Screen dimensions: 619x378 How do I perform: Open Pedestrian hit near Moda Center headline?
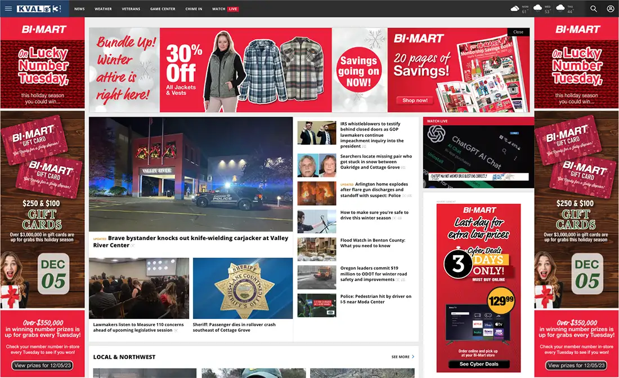click(376, 299)
